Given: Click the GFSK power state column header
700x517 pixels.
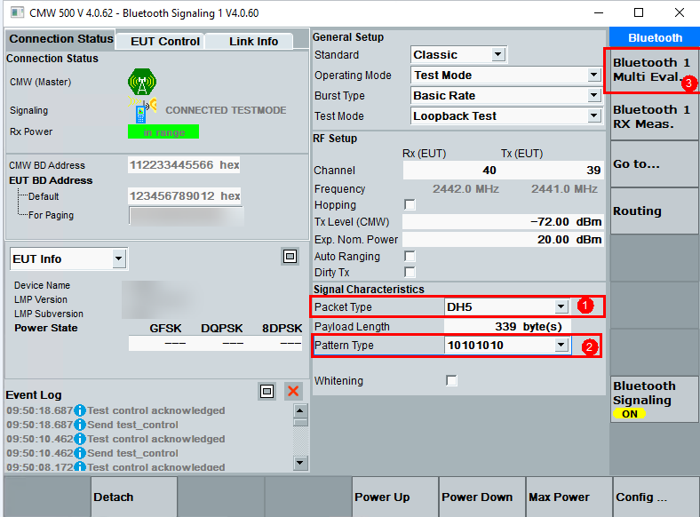Looking at the screenshot, I should (165, 329).
